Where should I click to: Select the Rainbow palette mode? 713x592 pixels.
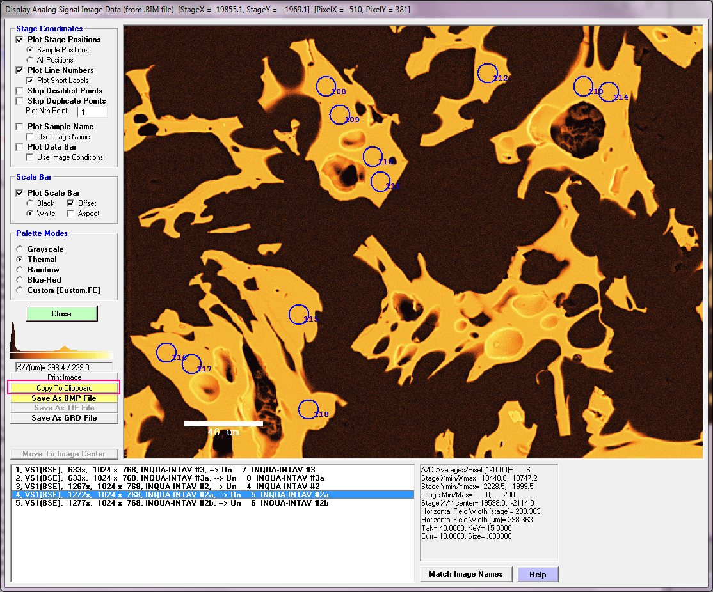point(20,270)
